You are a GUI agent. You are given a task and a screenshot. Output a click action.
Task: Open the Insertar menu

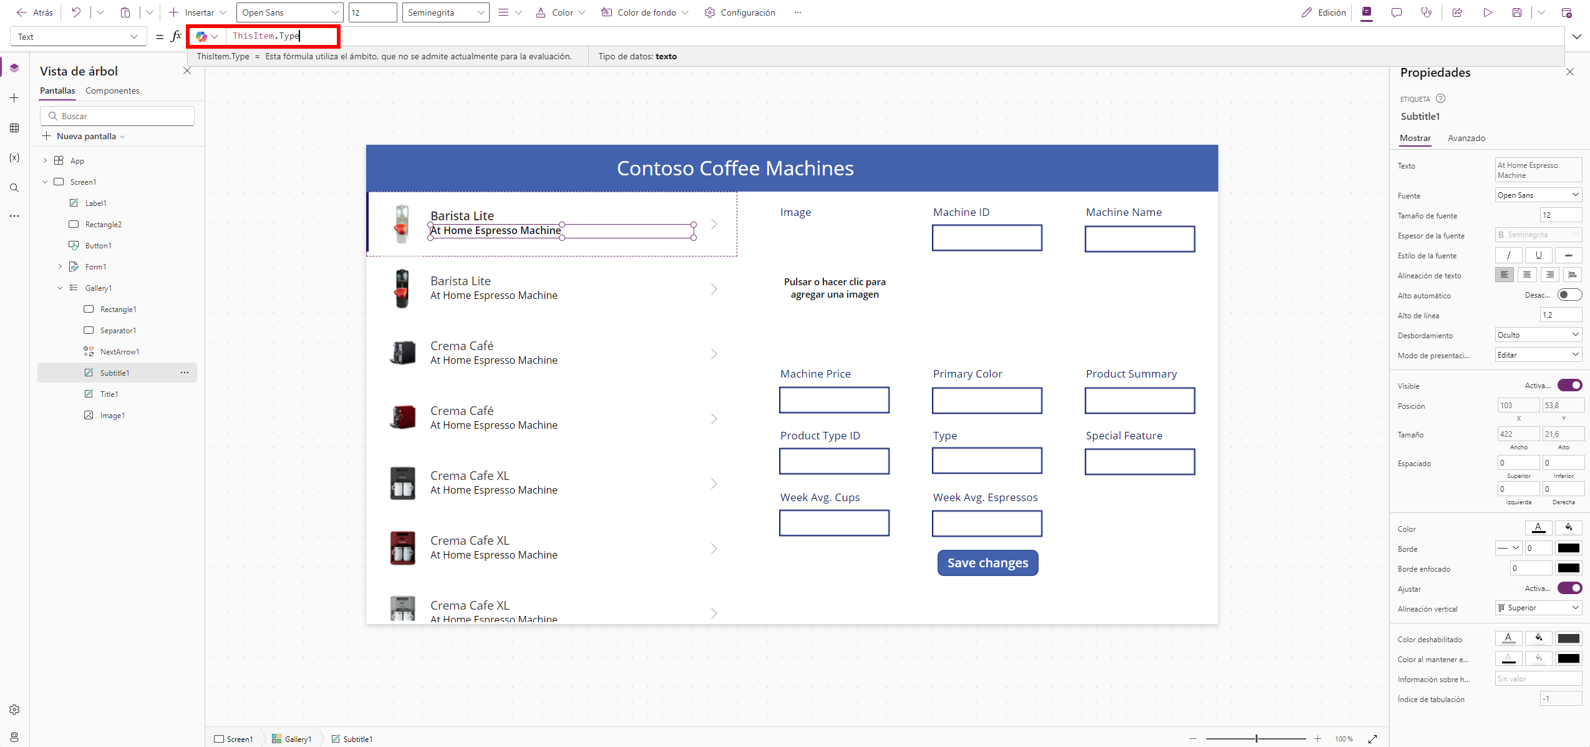(x=197, y=12)
